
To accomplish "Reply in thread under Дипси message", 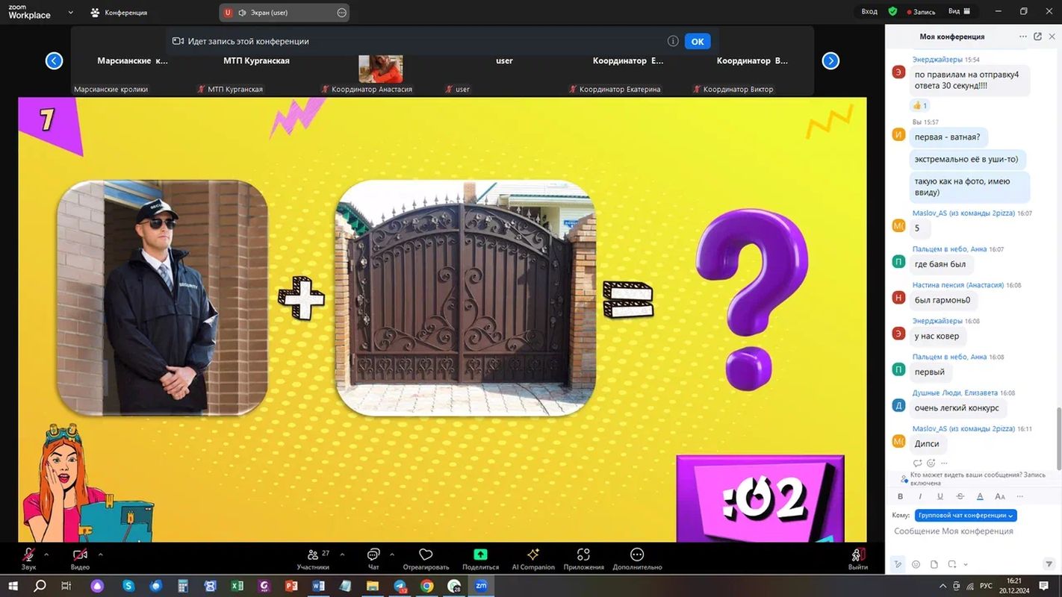I will 918,463.
